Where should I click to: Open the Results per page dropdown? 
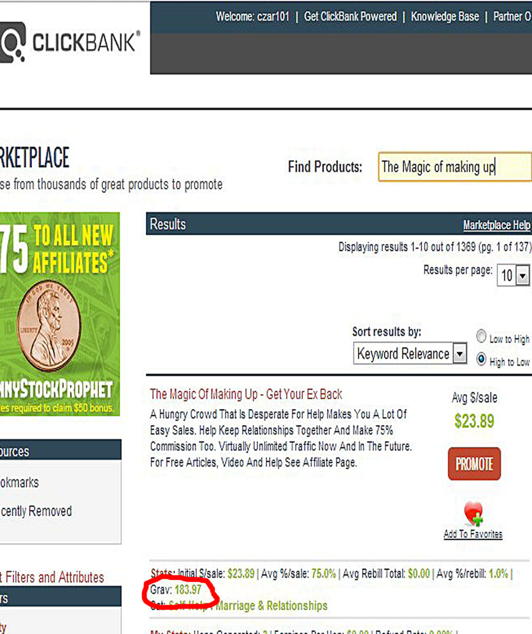pyautogui.click(x=513, y=275)
